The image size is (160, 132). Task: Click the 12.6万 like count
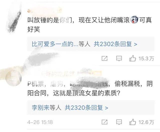[146, 122]
